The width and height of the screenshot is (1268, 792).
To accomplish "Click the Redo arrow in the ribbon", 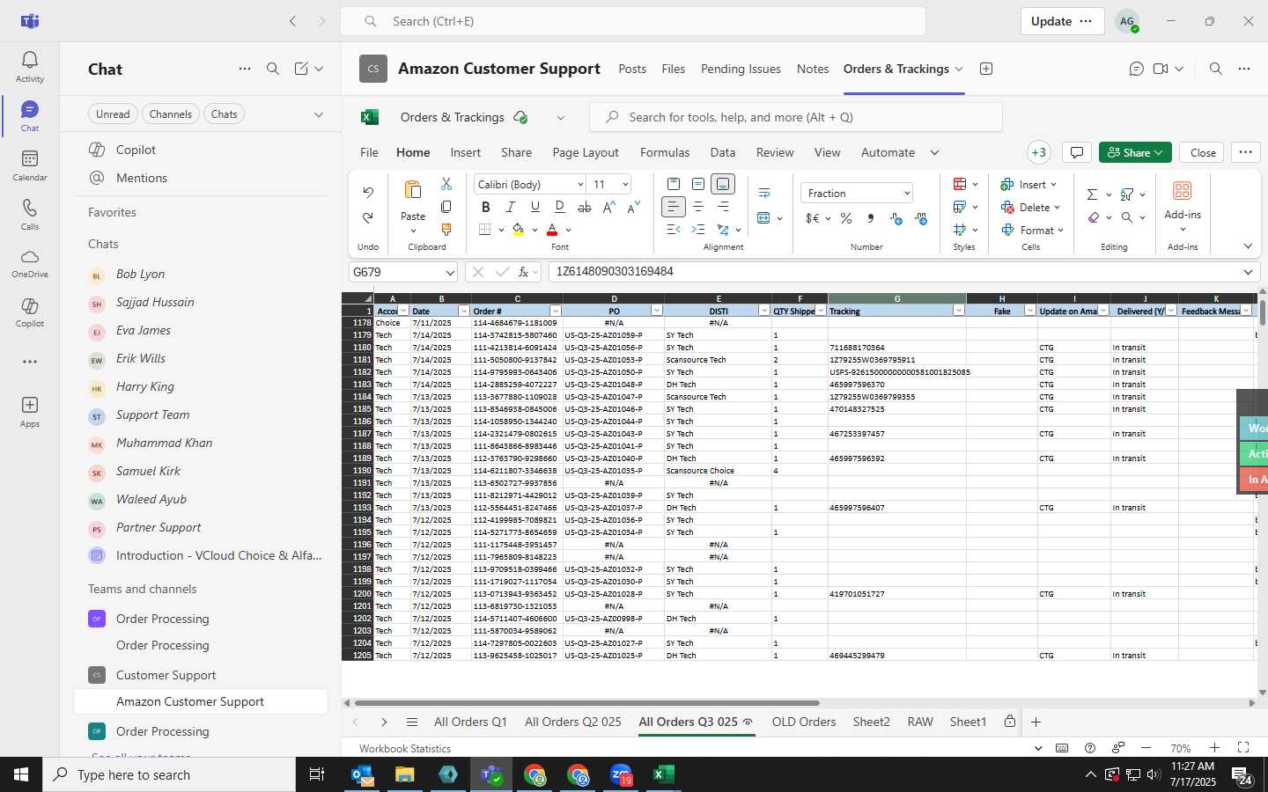I will [368, 217].
